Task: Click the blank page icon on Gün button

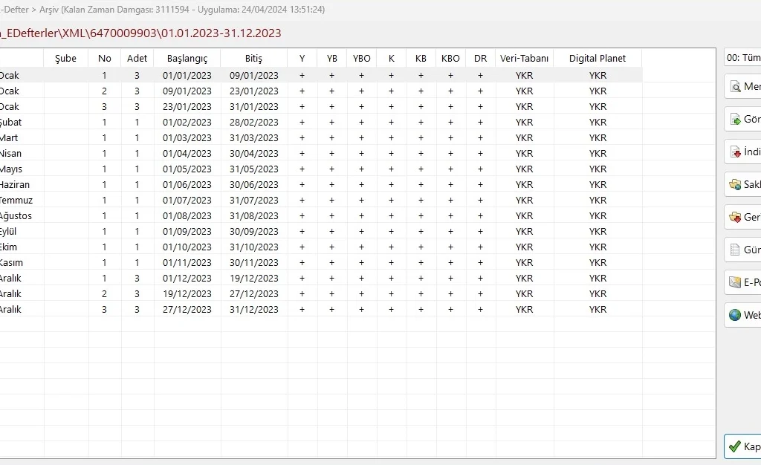Action: point(735,250)
